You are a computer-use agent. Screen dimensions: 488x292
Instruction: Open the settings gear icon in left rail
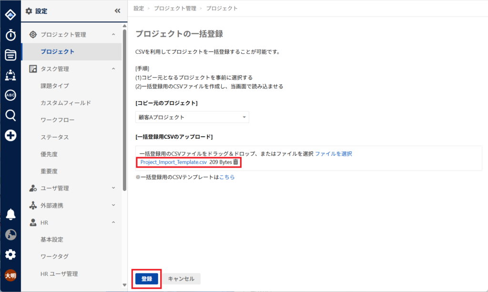click(x=10, y=254)
